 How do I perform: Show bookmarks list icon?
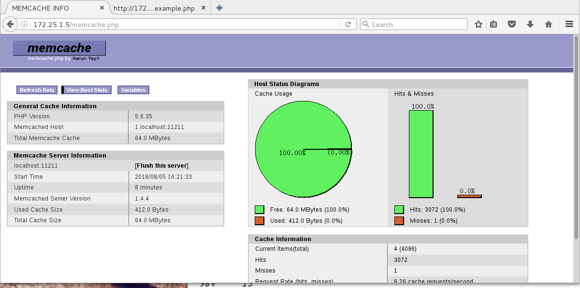(x=493, y=24)
